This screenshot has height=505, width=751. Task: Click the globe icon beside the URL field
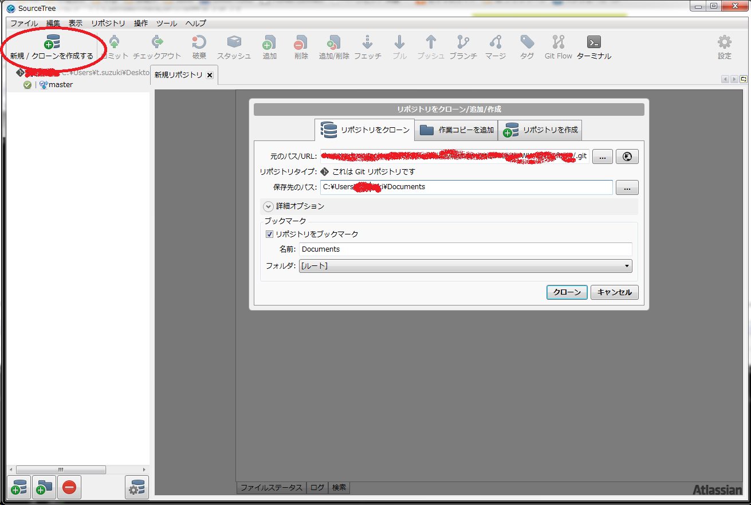point(627,156)
